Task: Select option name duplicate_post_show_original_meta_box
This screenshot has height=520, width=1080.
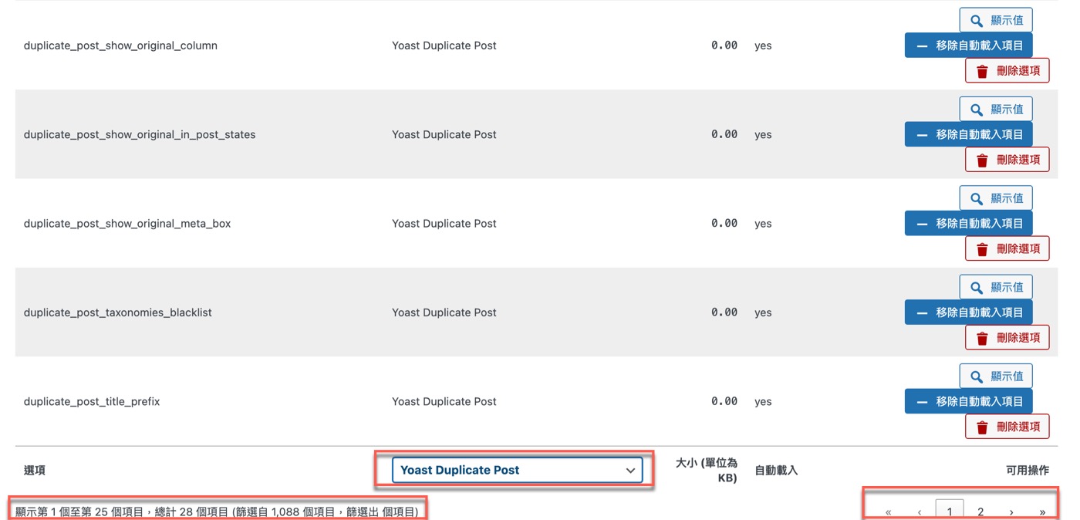Action: click(x=127, y=224)
